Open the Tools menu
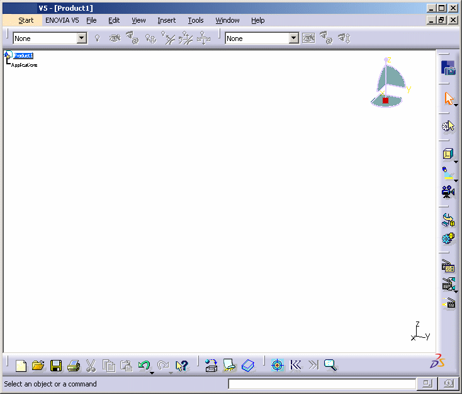The height and width of the screenshot is (394, 462). pyautogui.click(x=196, y=20)
